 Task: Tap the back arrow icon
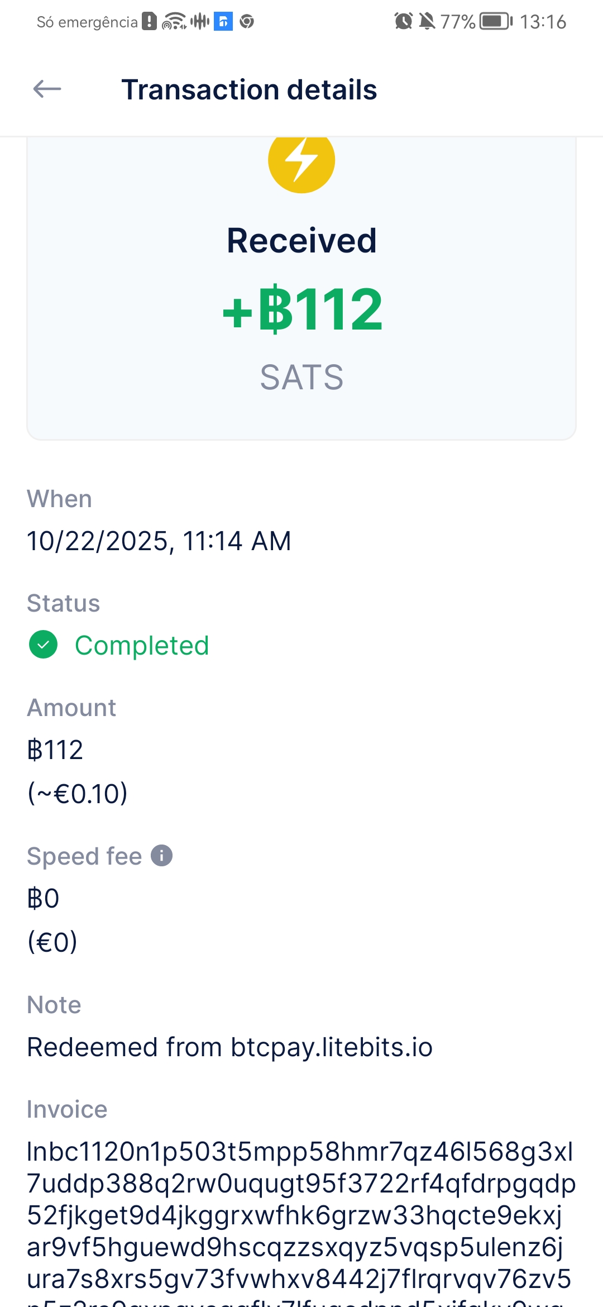pos(47,89)
